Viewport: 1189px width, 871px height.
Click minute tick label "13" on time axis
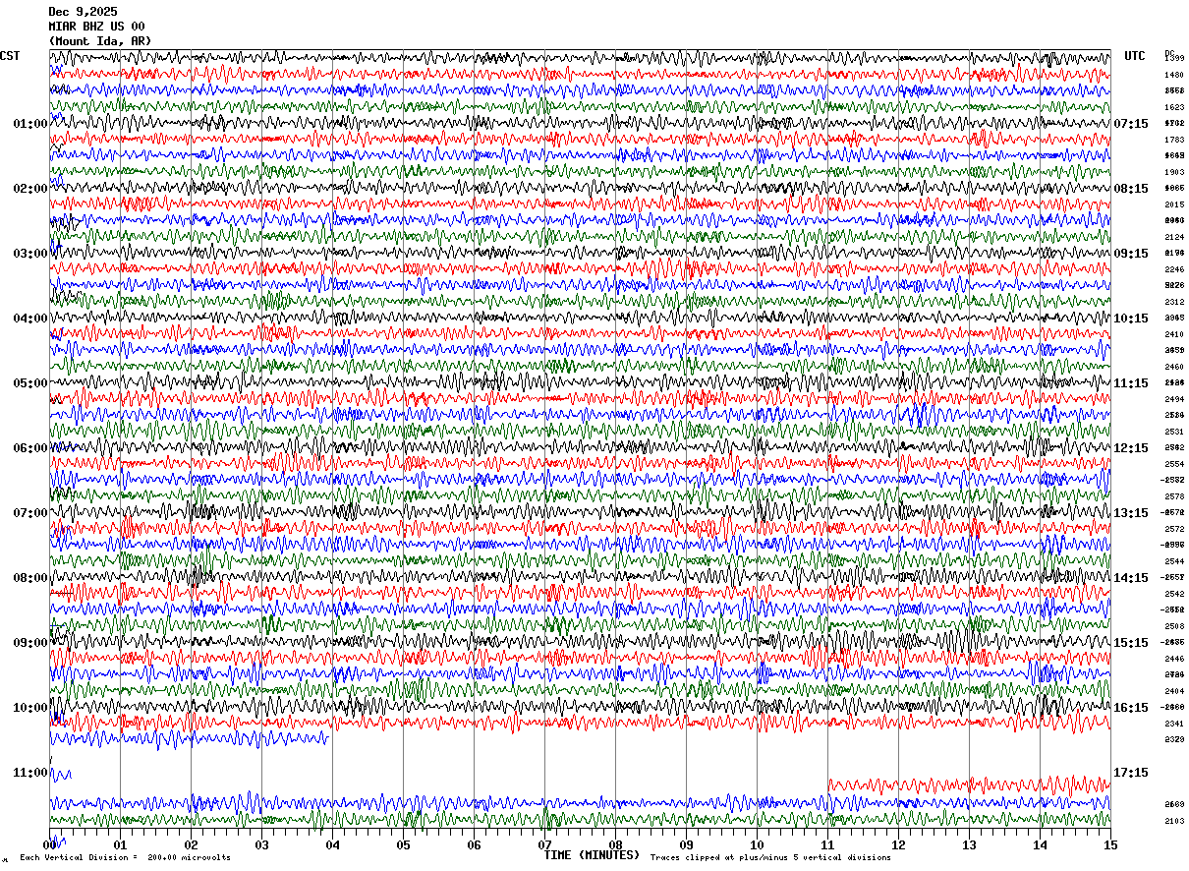(x=969, y=844)
